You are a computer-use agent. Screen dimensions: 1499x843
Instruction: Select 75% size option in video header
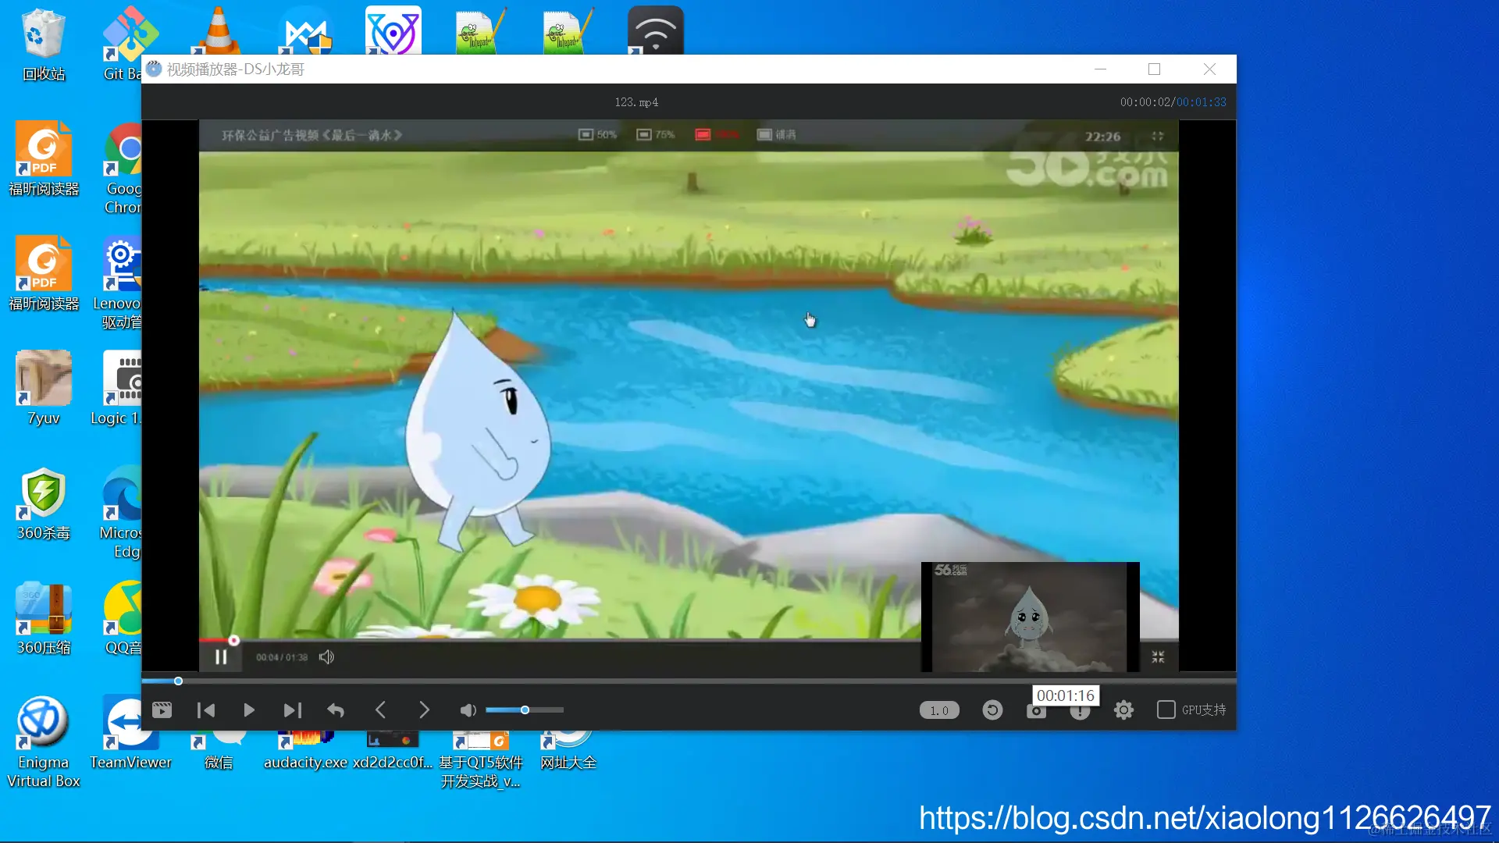click(656, 134)
